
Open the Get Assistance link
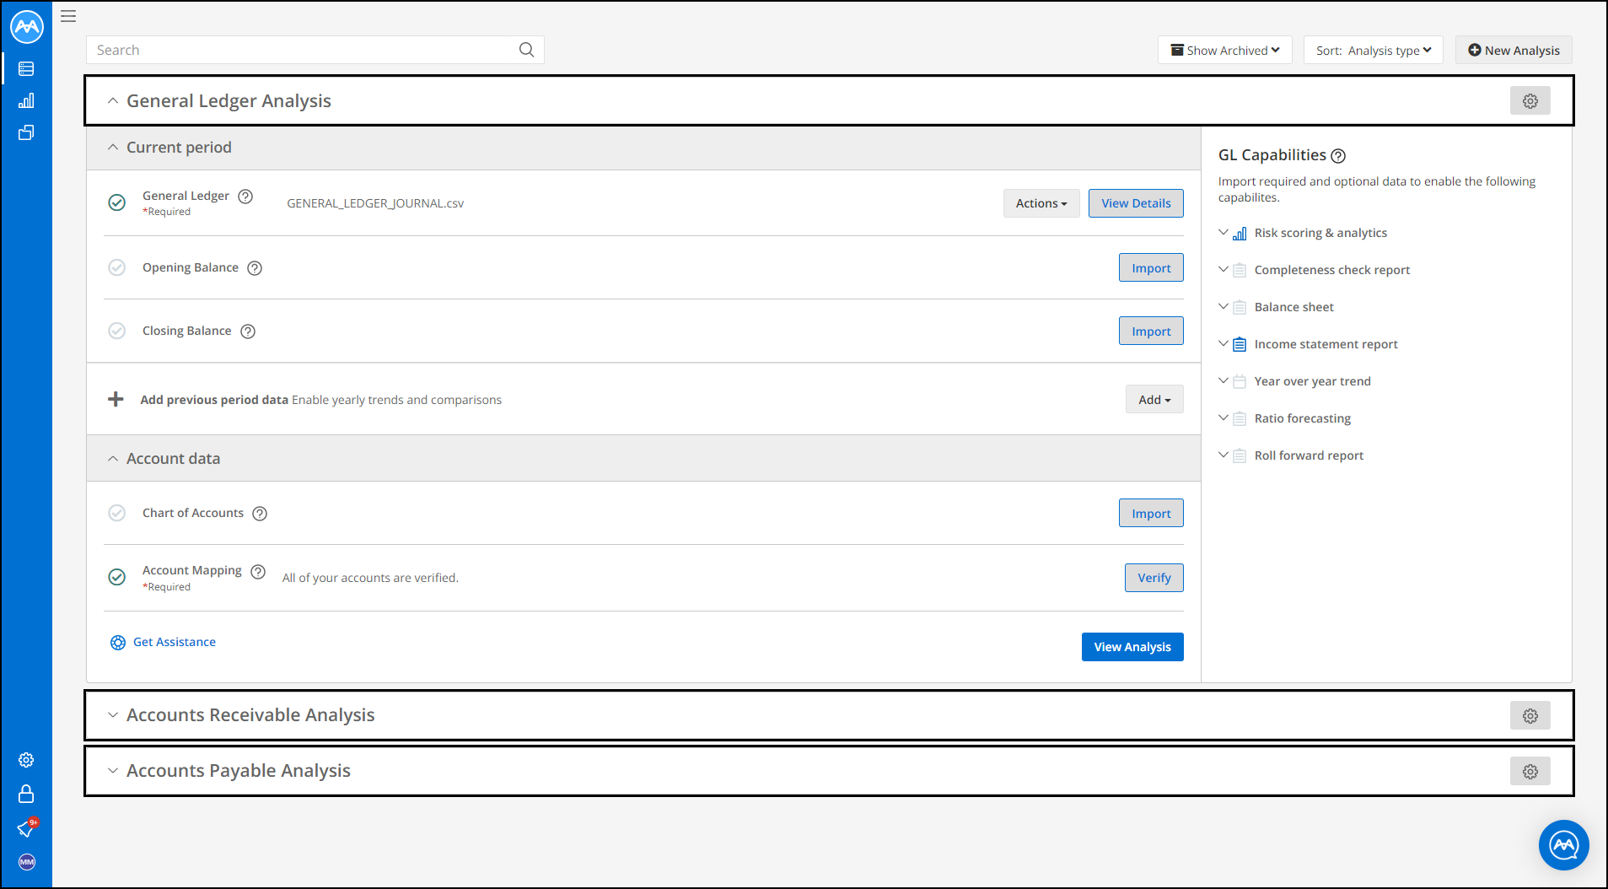point(175,642)
